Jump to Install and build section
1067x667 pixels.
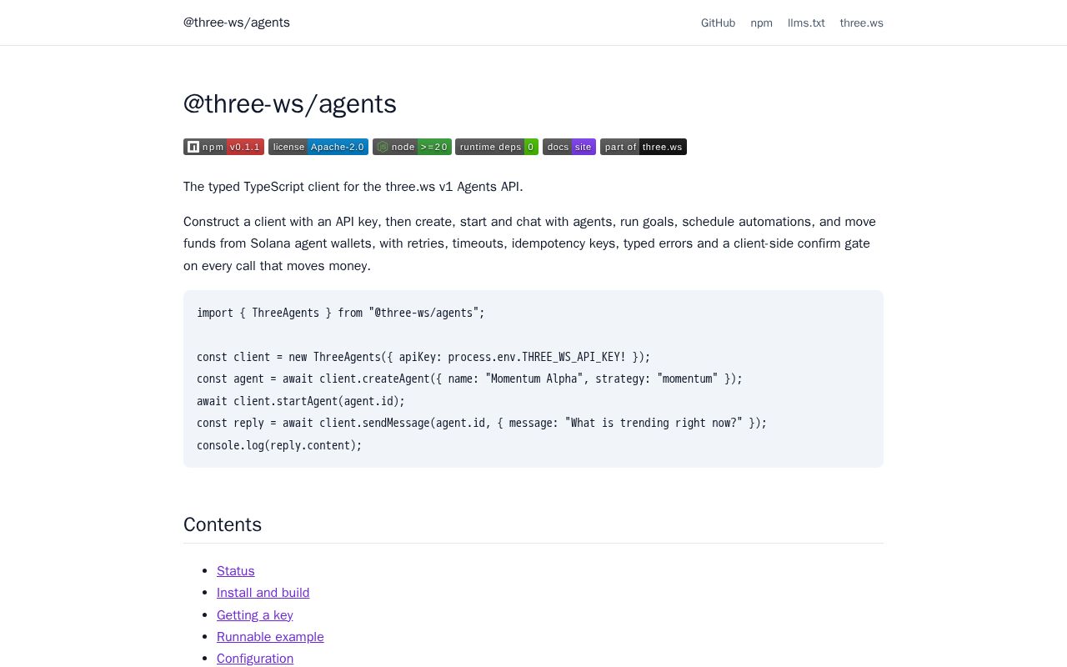click(x=263, y=592)
